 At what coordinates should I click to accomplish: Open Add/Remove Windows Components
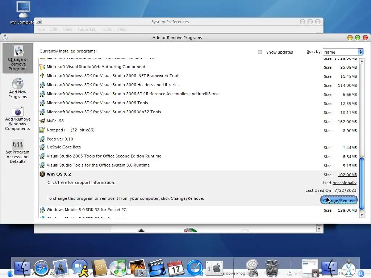coord(18,118)
